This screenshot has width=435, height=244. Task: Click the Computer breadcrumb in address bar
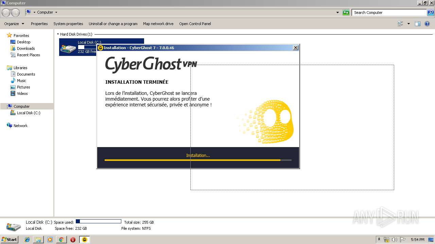(x=45, y=13)
